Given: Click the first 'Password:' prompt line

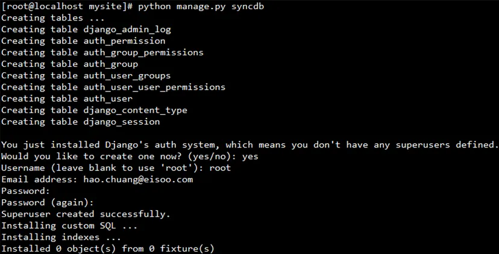Looking at the screenshot, I should tap(26, 191).
